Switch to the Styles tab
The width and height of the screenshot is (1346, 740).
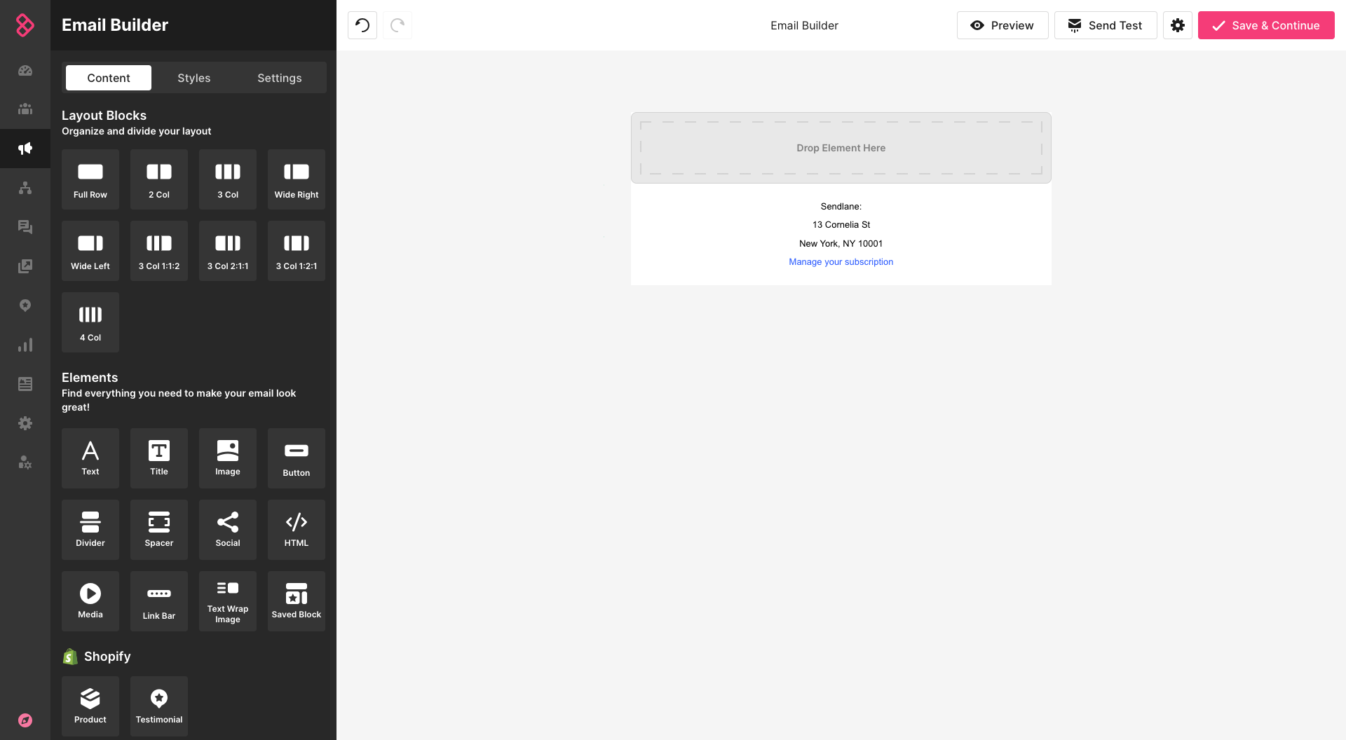click(x=193, y=78)
